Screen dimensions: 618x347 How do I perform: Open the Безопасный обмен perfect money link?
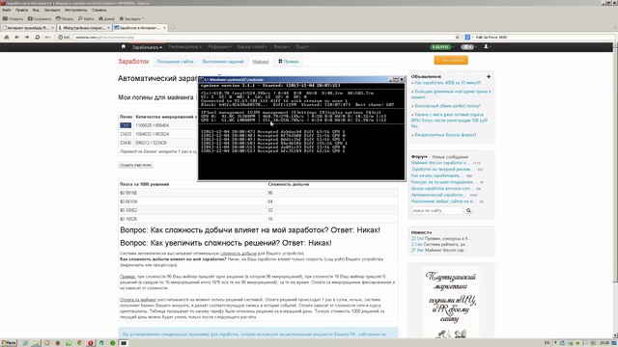pyautogui.click(x=447, y=106)
